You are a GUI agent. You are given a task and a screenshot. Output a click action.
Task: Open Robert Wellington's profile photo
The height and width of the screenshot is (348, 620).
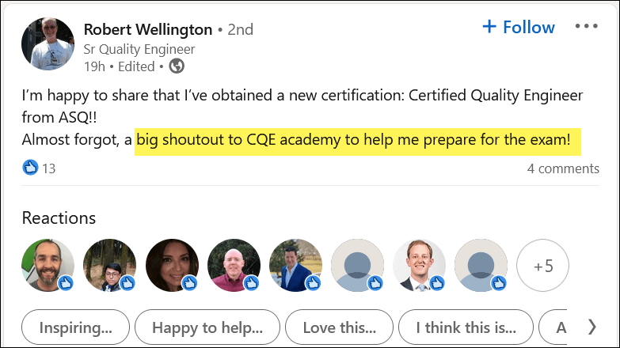tap(48, 43)
